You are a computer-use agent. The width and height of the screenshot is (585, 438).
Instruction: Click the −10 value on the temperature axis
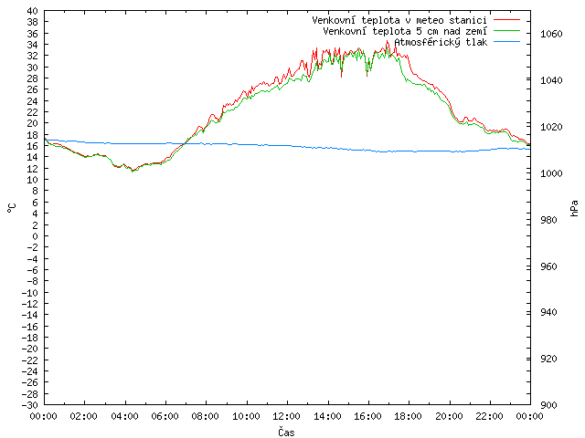pyautogui.click(x=30, y=293)
